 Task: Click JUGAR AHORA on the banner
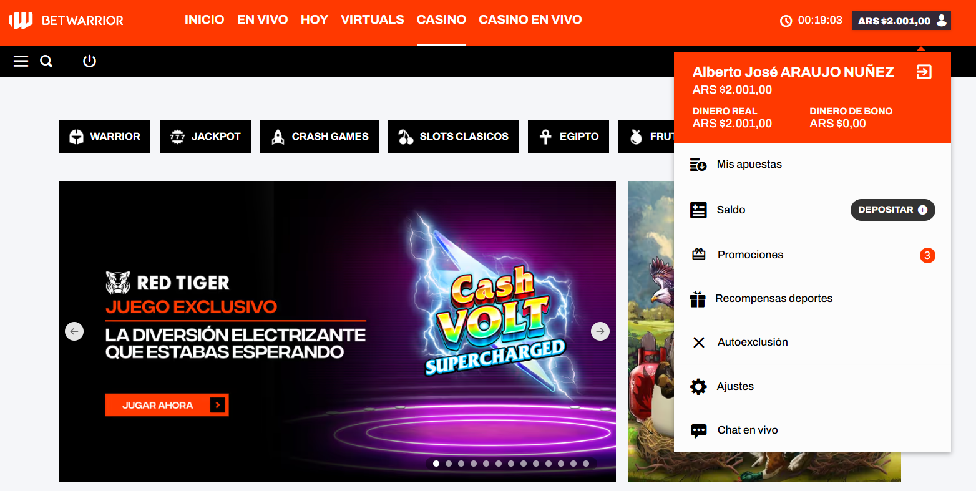(x=167, y=405)
